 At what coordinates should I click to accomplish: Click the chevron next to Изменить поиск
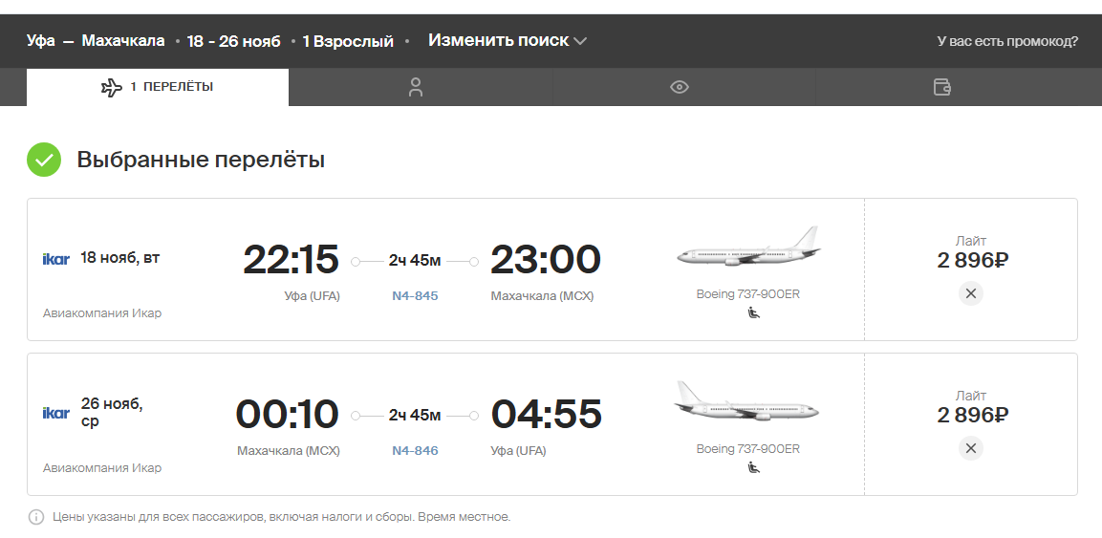click(580, 41)
